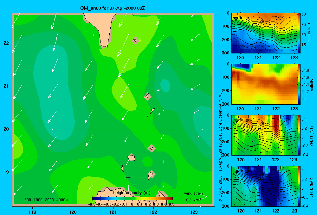The image size is (317, 215).
Task: Click the map title "OM_an00 for 07-Apr-2020 00Z"
Action: tap(113, 8)
